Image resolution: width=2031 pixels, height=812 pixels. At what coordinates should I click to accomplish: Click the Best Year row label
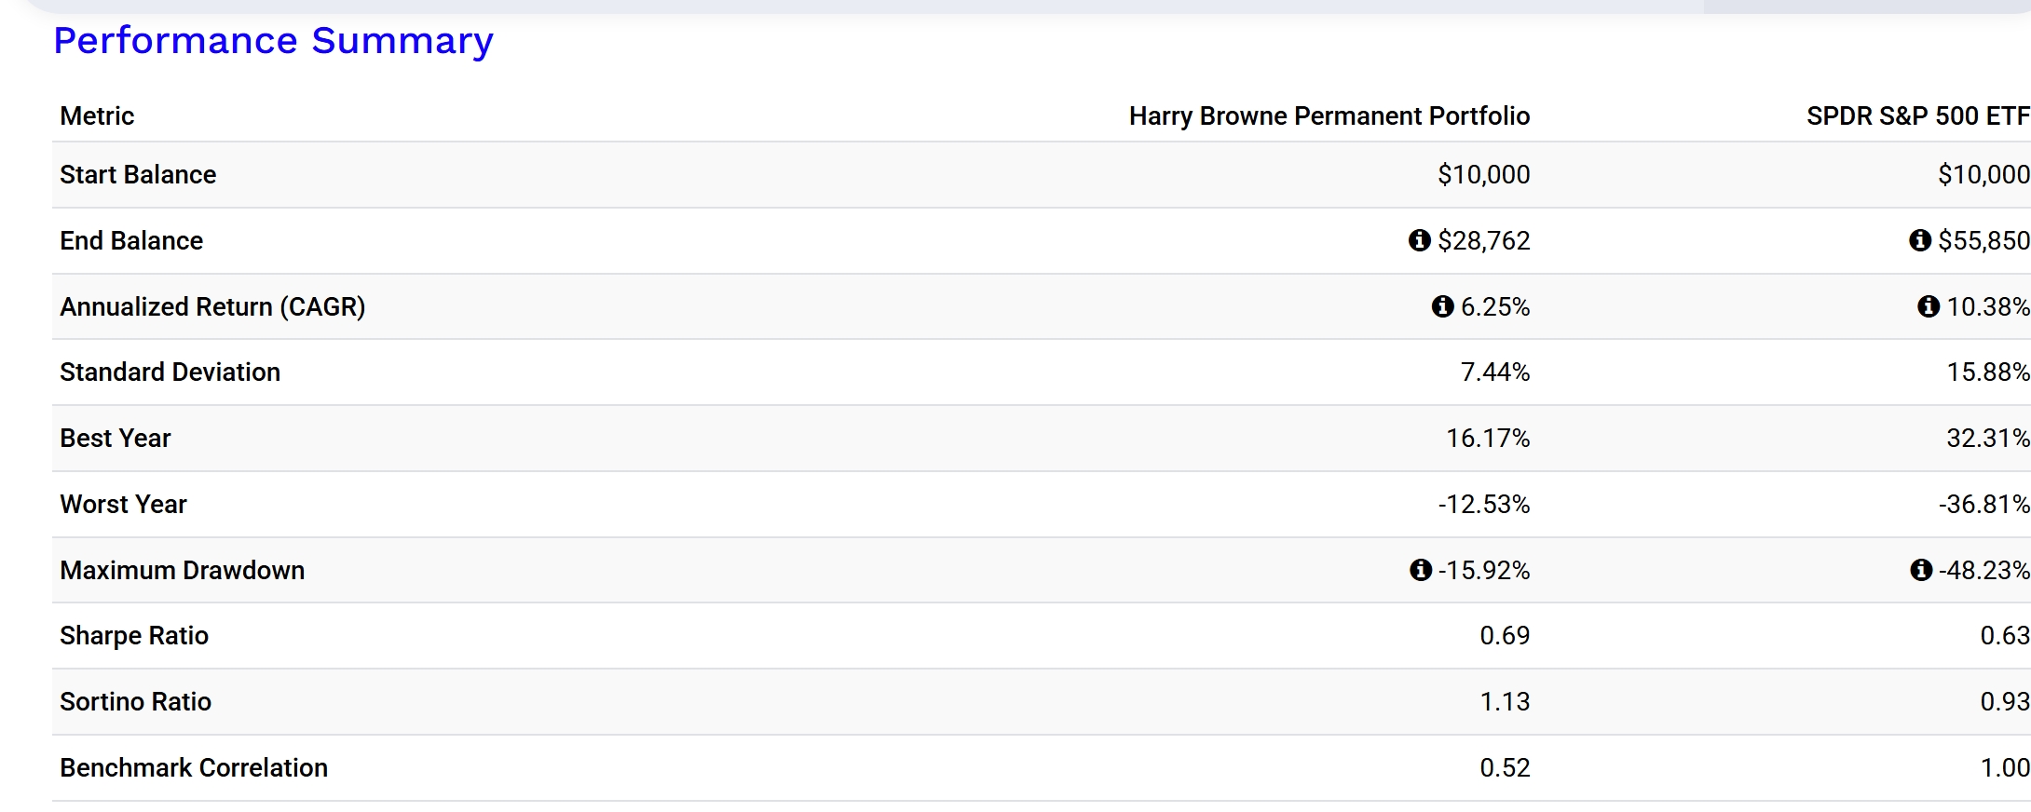click(116, 439)
